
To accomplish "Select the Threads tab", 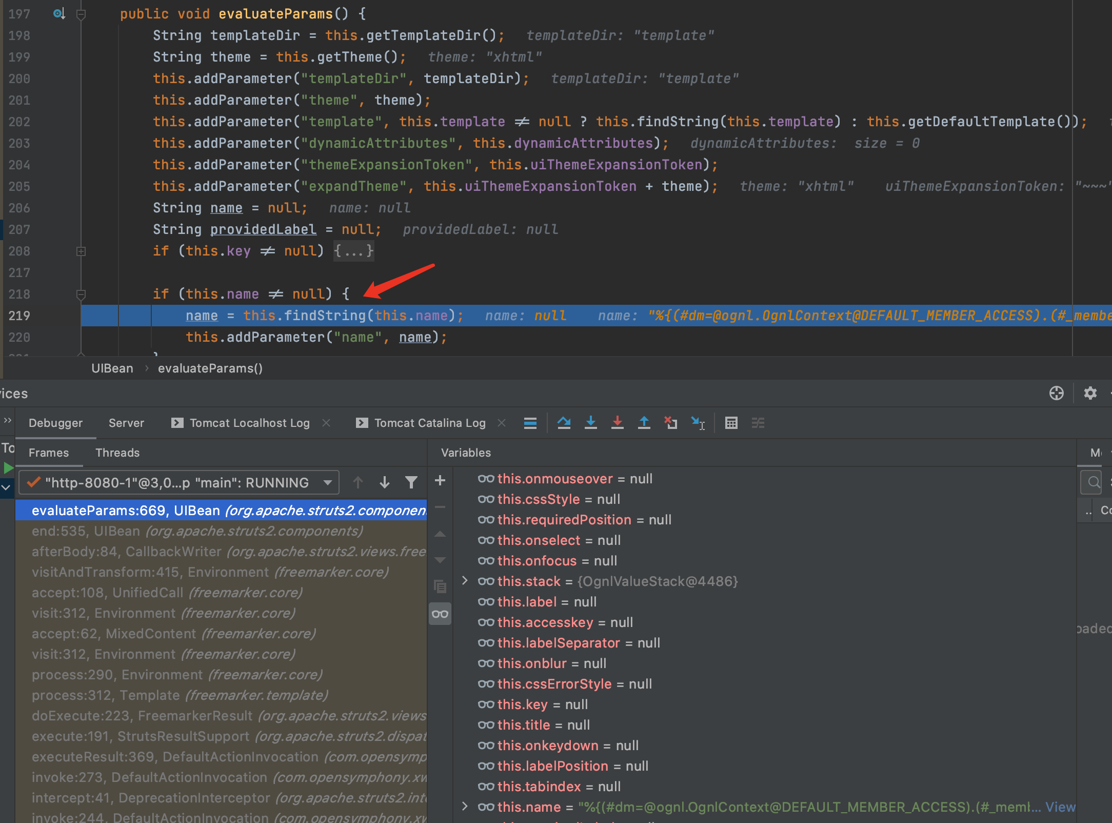I will [x=117, y=453].
